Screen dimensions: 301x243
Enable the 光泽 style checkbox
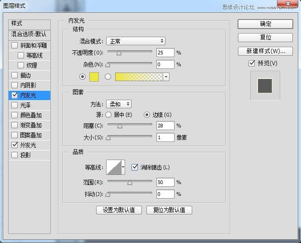coord(15,105)
